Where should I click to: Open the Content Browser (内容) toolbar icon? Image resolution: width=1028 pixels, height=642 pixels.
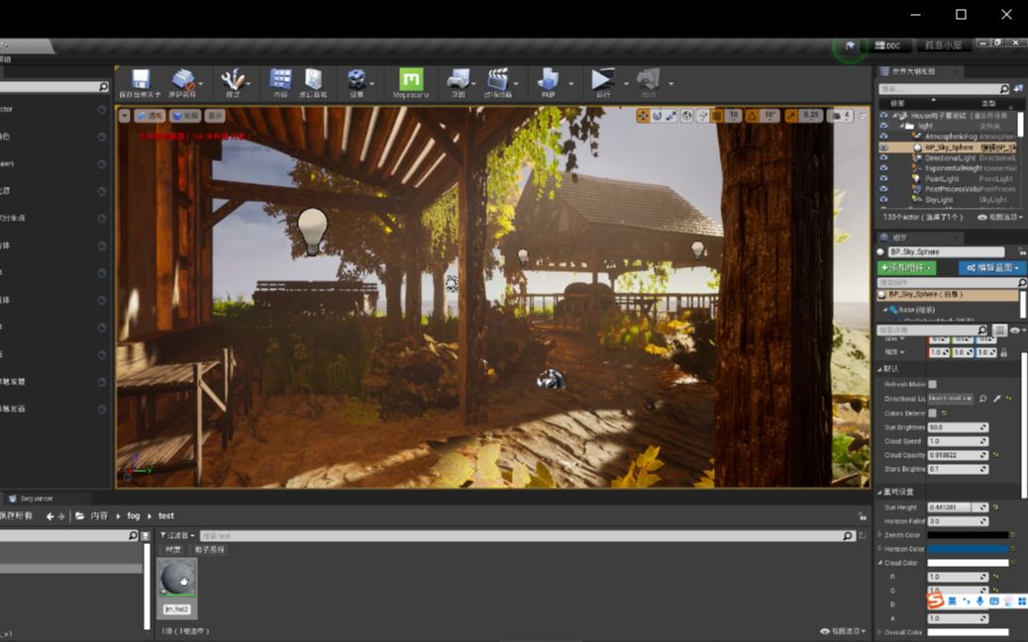coord(278,81)
